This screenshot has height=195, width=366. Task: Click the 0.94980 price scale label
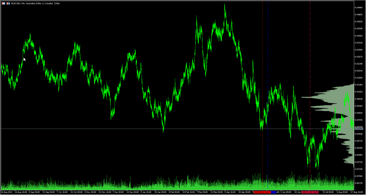tap(358, 8)
